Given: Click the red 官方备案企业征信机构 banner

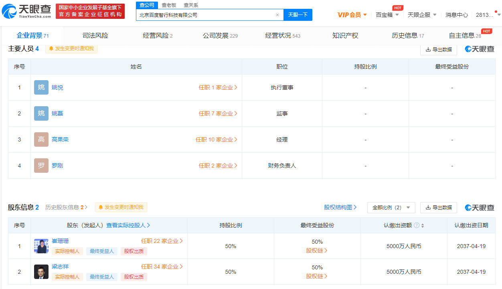Looking at the screenshot, I should coord(90,11).
